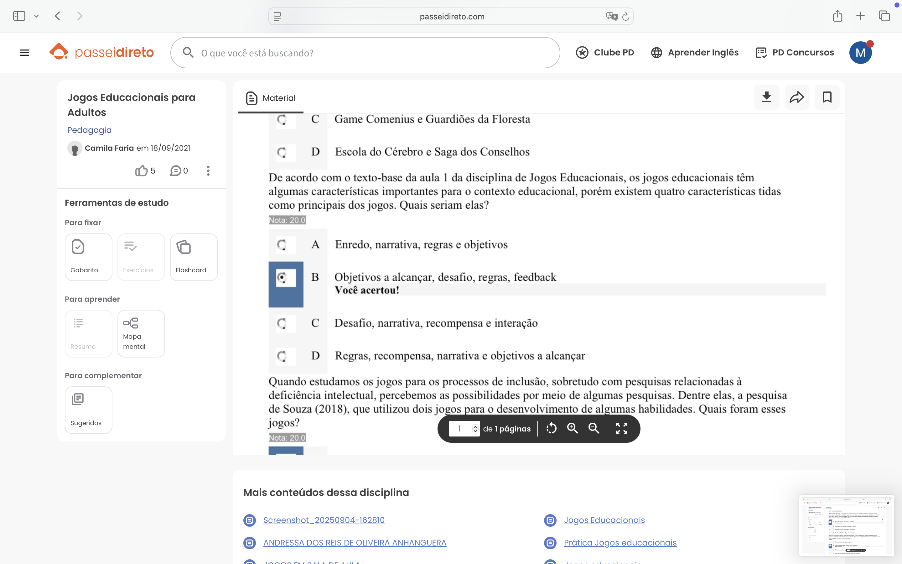Select answer C Desafio, narrativa radio

tap(282, 323)
